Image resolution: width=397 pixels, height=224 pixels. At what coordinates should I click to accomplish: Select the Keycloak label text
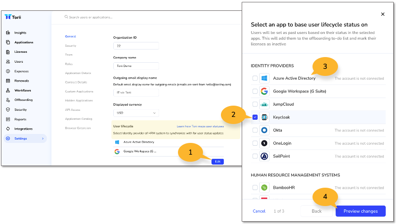click(x=281, y=117)
